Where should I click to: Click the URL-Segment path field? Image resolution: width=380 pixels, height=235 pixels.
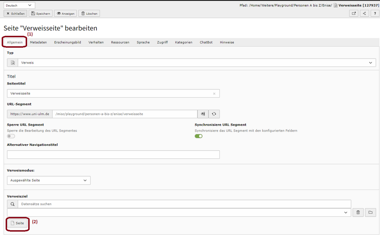tap(125, 114)
